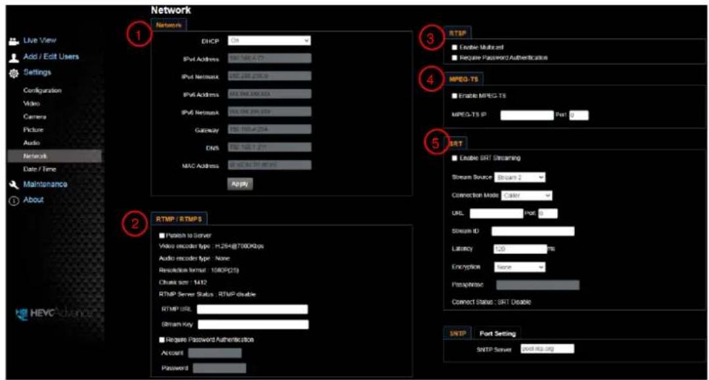
Task: Switch to the SNTP tab
Action: point(457,333)
